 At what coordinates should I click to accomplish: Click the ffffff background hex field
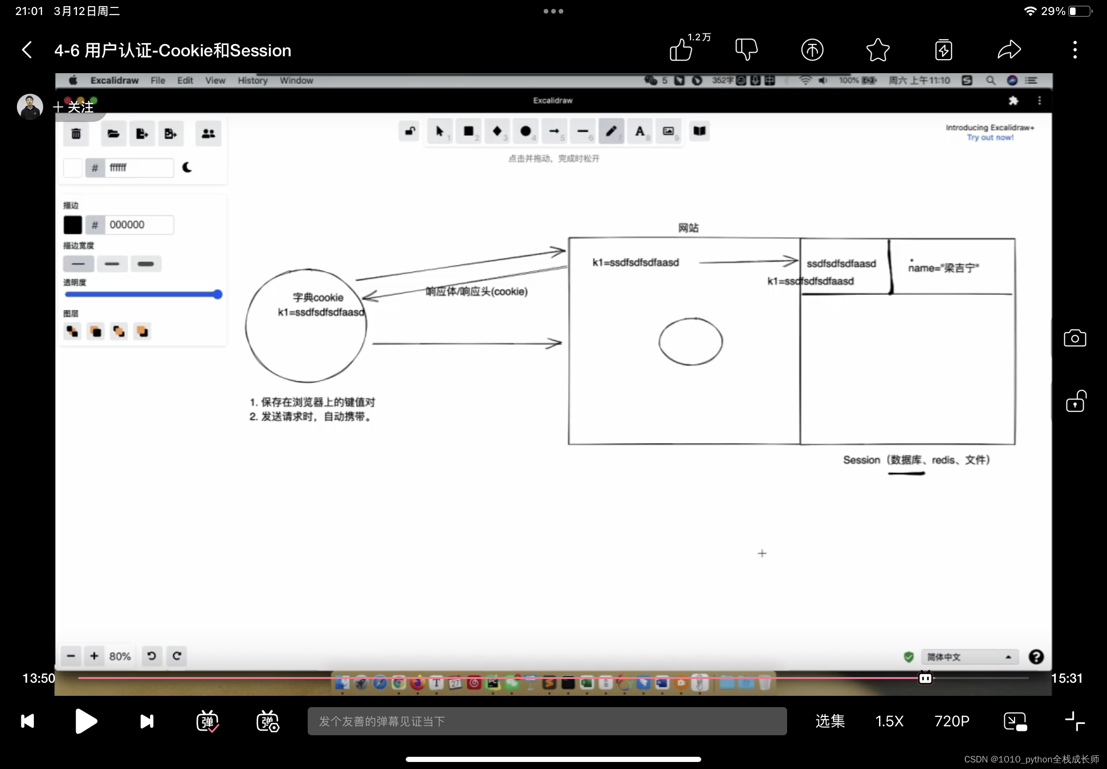tap(139, 167)
